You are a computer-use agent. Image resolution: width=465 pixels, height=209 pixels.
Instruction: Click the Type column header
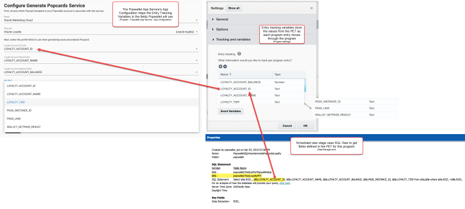click(289, 74)
